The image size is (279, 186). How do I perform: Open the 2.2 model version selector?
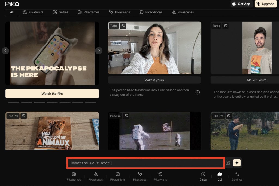tap(220, 176)
